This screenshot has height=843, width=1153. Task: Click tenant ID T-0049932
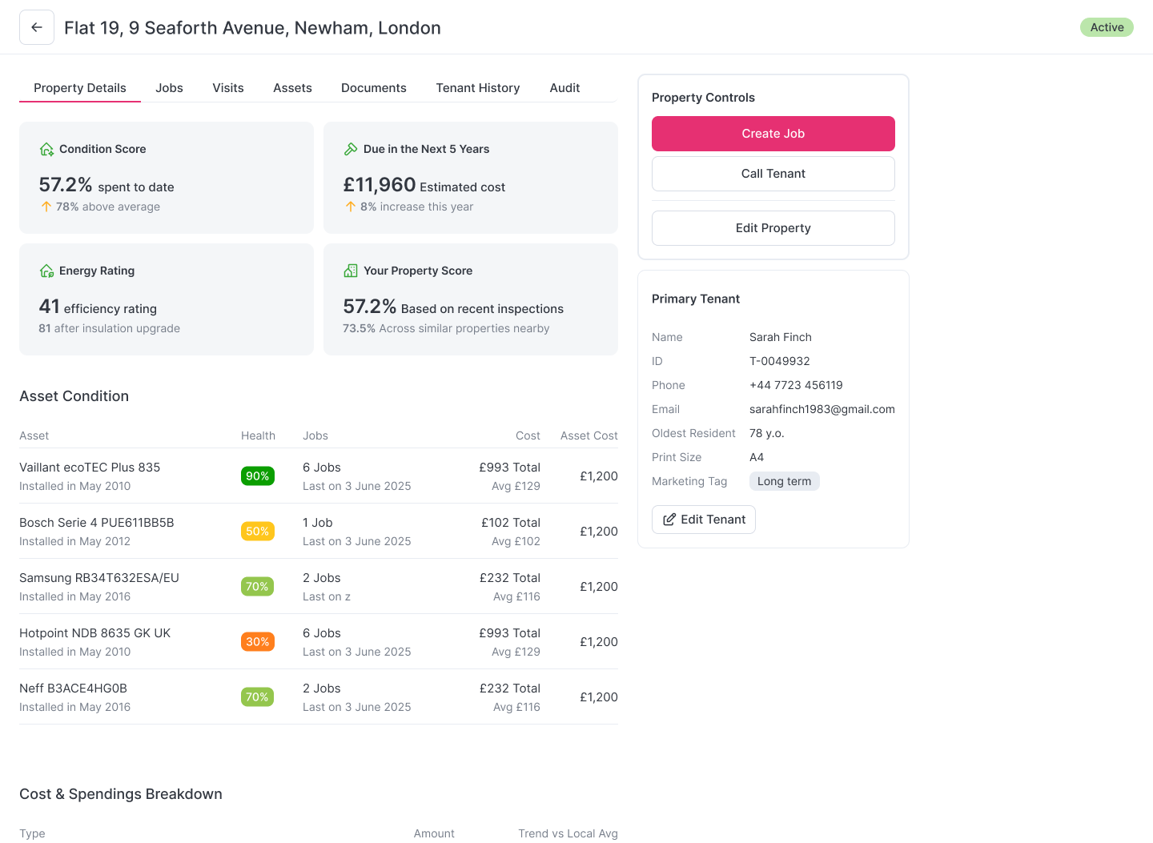click(780, 361)
